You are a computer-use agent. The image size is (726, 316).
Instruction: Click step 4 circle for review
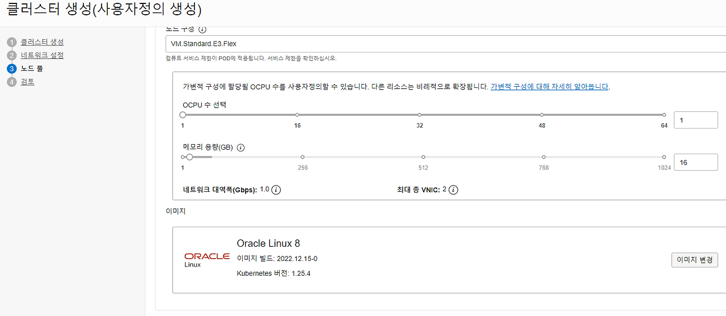point(12,82)
